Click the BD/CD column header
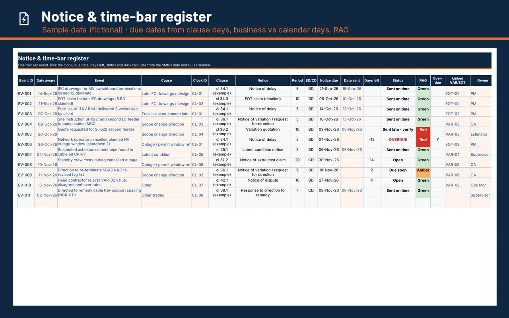The height and width of the screenshot is (318, 509). pyautogui.click(x=311, y=80)
